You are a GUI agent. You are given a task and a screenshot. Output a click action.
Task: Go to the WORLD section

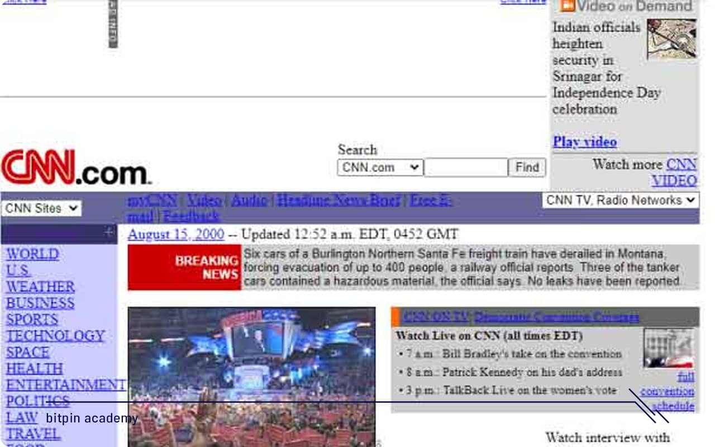click(x=32, y=254)
